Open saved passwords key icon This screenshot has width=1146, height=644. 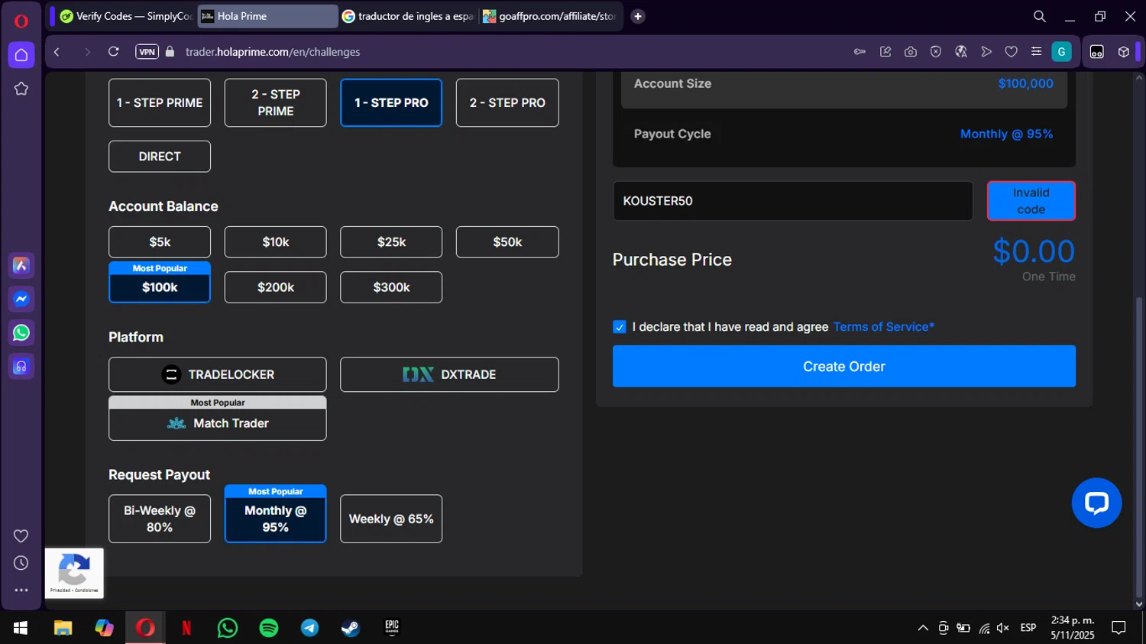click(x=859, y=52)
